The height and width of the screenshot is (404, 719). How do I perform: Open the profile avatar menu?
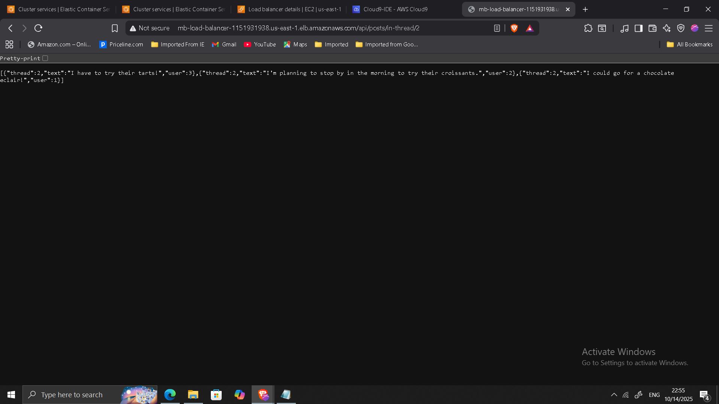pos(695,28)
